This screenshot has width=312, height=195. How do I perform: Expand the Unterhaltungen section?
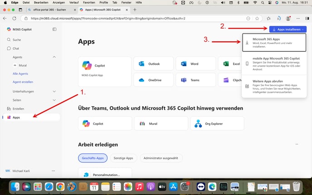pyautogui.click(x=54, y=91)
